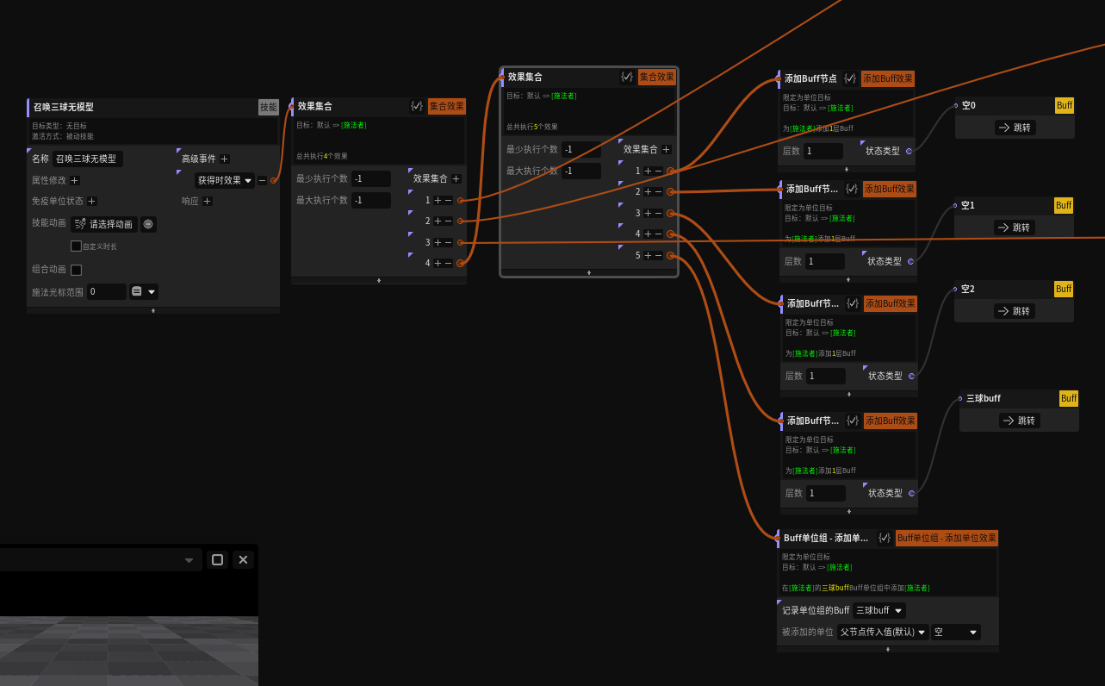Toggle variable icon on second 添加Buff node
This screenshot has height=686, width=1105.
coord(852,189)
